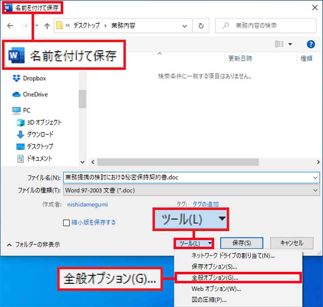
Task: Select OneDrive in the navigation pane
Action: pos(35,94)
